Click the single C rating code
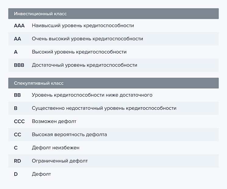The height and width of the screenshot is (189, 227). pyautogui.click(x=16, y=148)
